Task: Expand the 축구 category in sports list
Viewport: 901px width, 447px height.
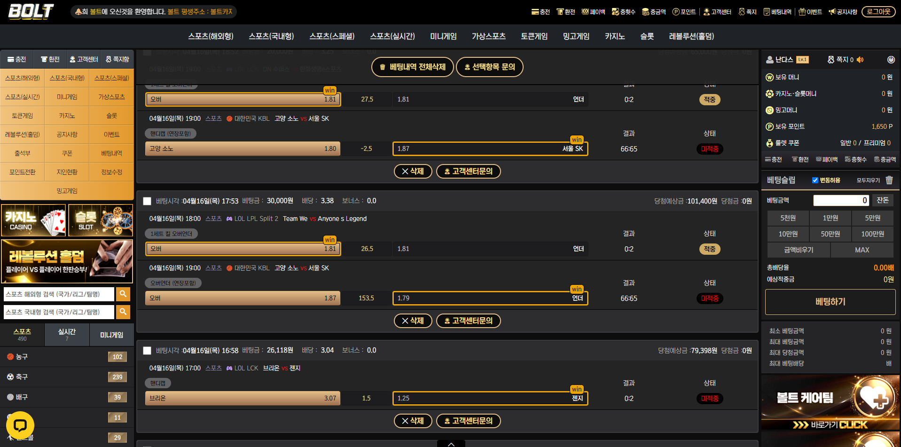Action: tap(22, 377)
